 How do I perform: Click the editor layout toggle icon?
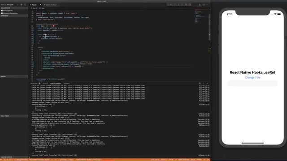pos(204,4)
